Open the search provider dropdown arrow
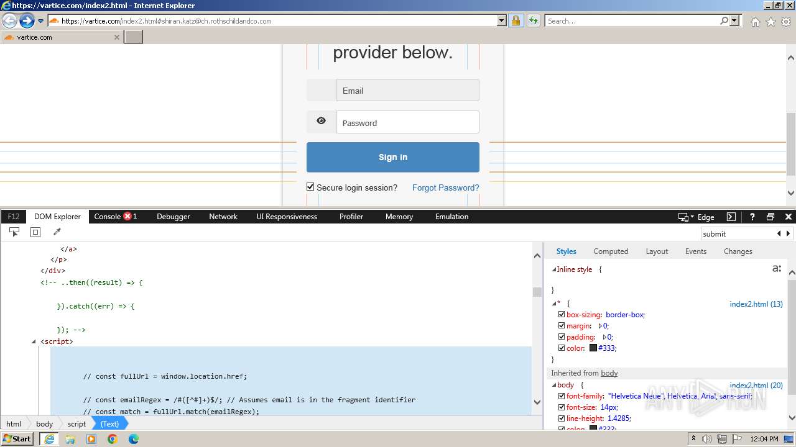The height and width of the screenshot is (447, 796). tap(735, 20)
